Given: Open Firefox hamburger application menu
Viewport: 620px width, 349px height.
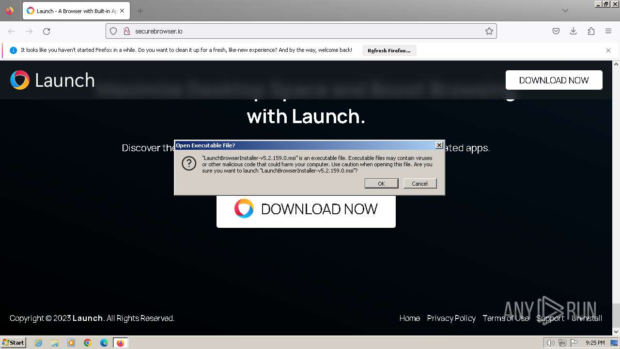Looking at the screenshot, I should (x=608, y=31).
